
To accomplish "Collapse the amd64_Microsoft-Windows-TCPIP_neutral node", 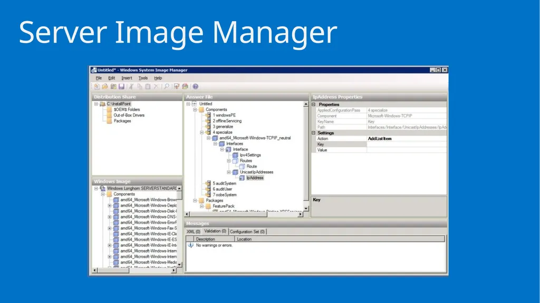I will 208,138.
